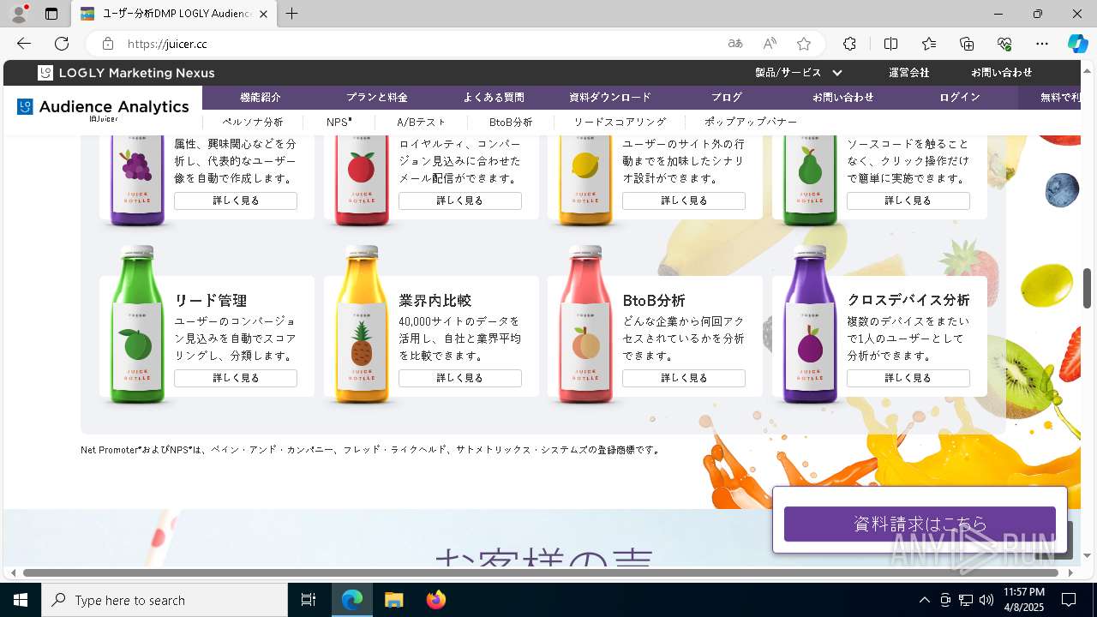Click 詳しく見る next to the grape bottle
The image size is (1097, 617).
click(236, 201)
